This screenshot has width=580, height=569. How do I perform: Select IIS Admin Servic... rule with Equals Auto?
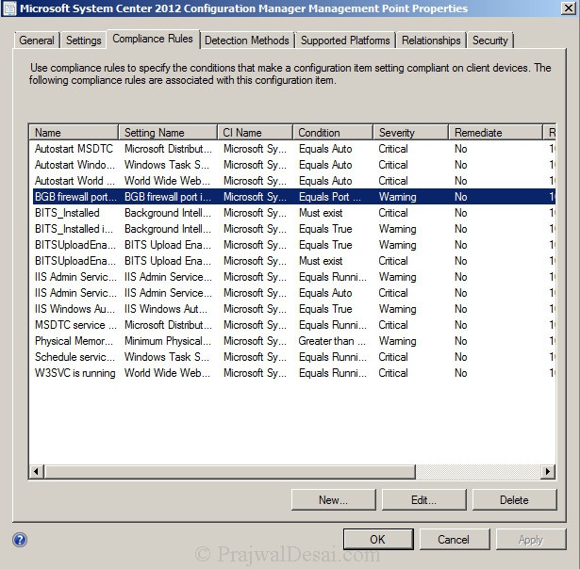(292, 293)
